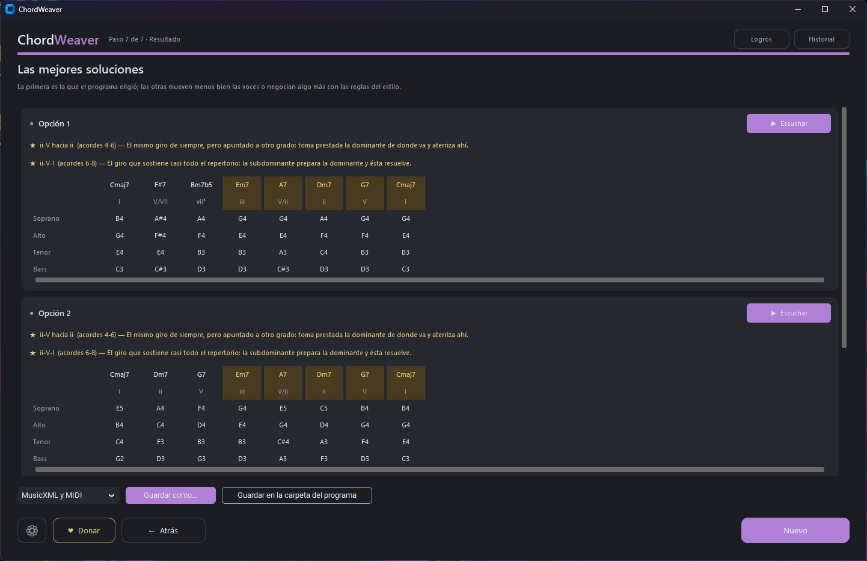Play Opción 1 with its Escuchar button
Screen dimensions: 867x561
788,123
